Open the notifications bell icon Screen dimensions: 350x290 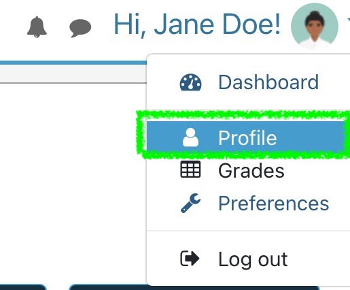click(x=37, y=27)
